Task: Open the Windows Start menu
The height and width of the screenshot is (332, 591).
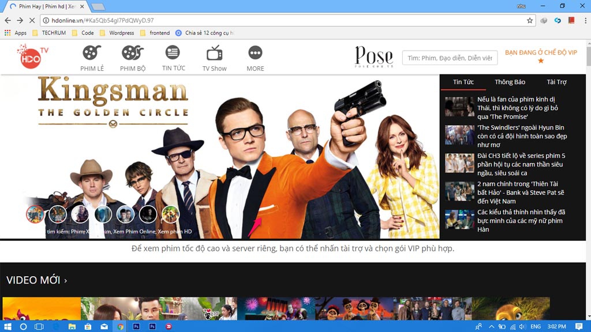Action: (8, 326)
